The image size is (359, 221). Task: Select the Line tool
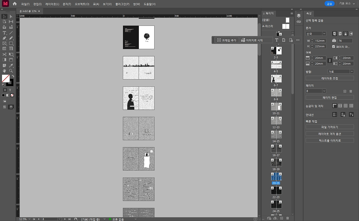point(11,33)
